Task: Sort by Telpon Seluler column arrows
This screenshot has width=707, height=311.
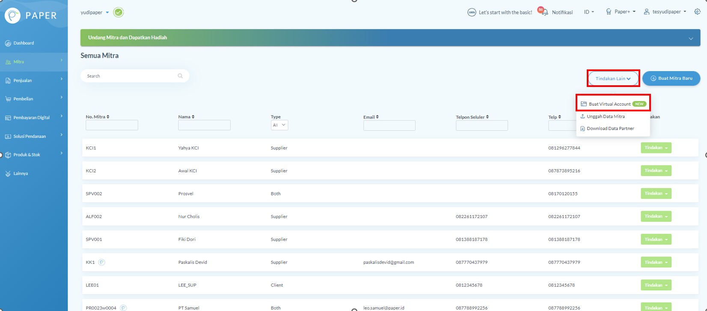Action: coord(487,117)
